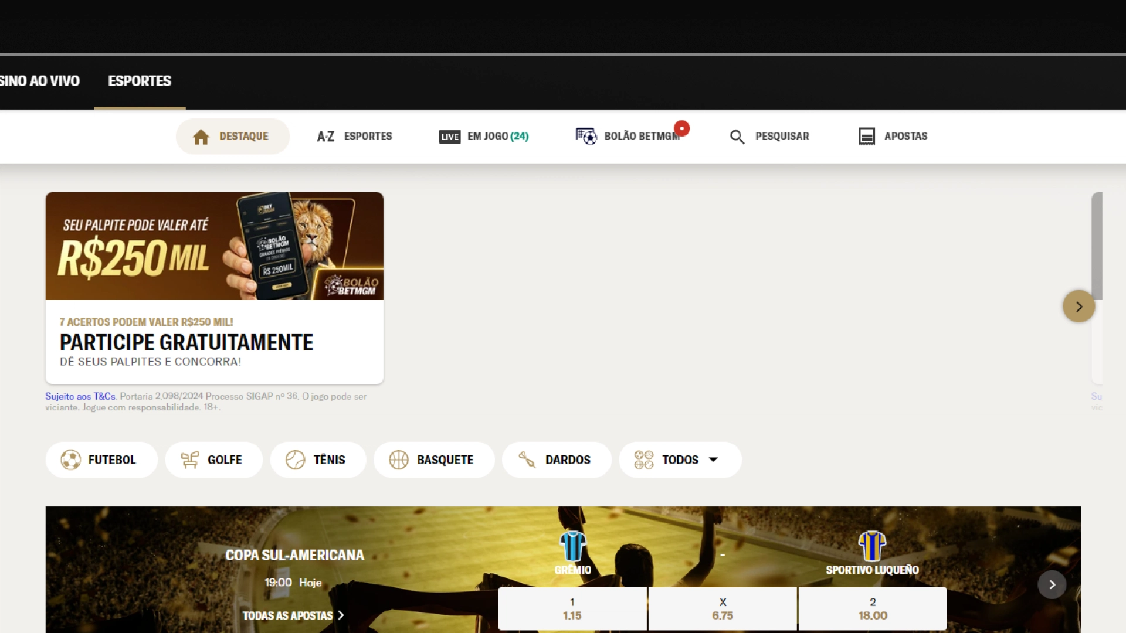This screenshot has width=1126, height=633.
Task: Click the red notification dot on Bolão
Action: point(681,128)
